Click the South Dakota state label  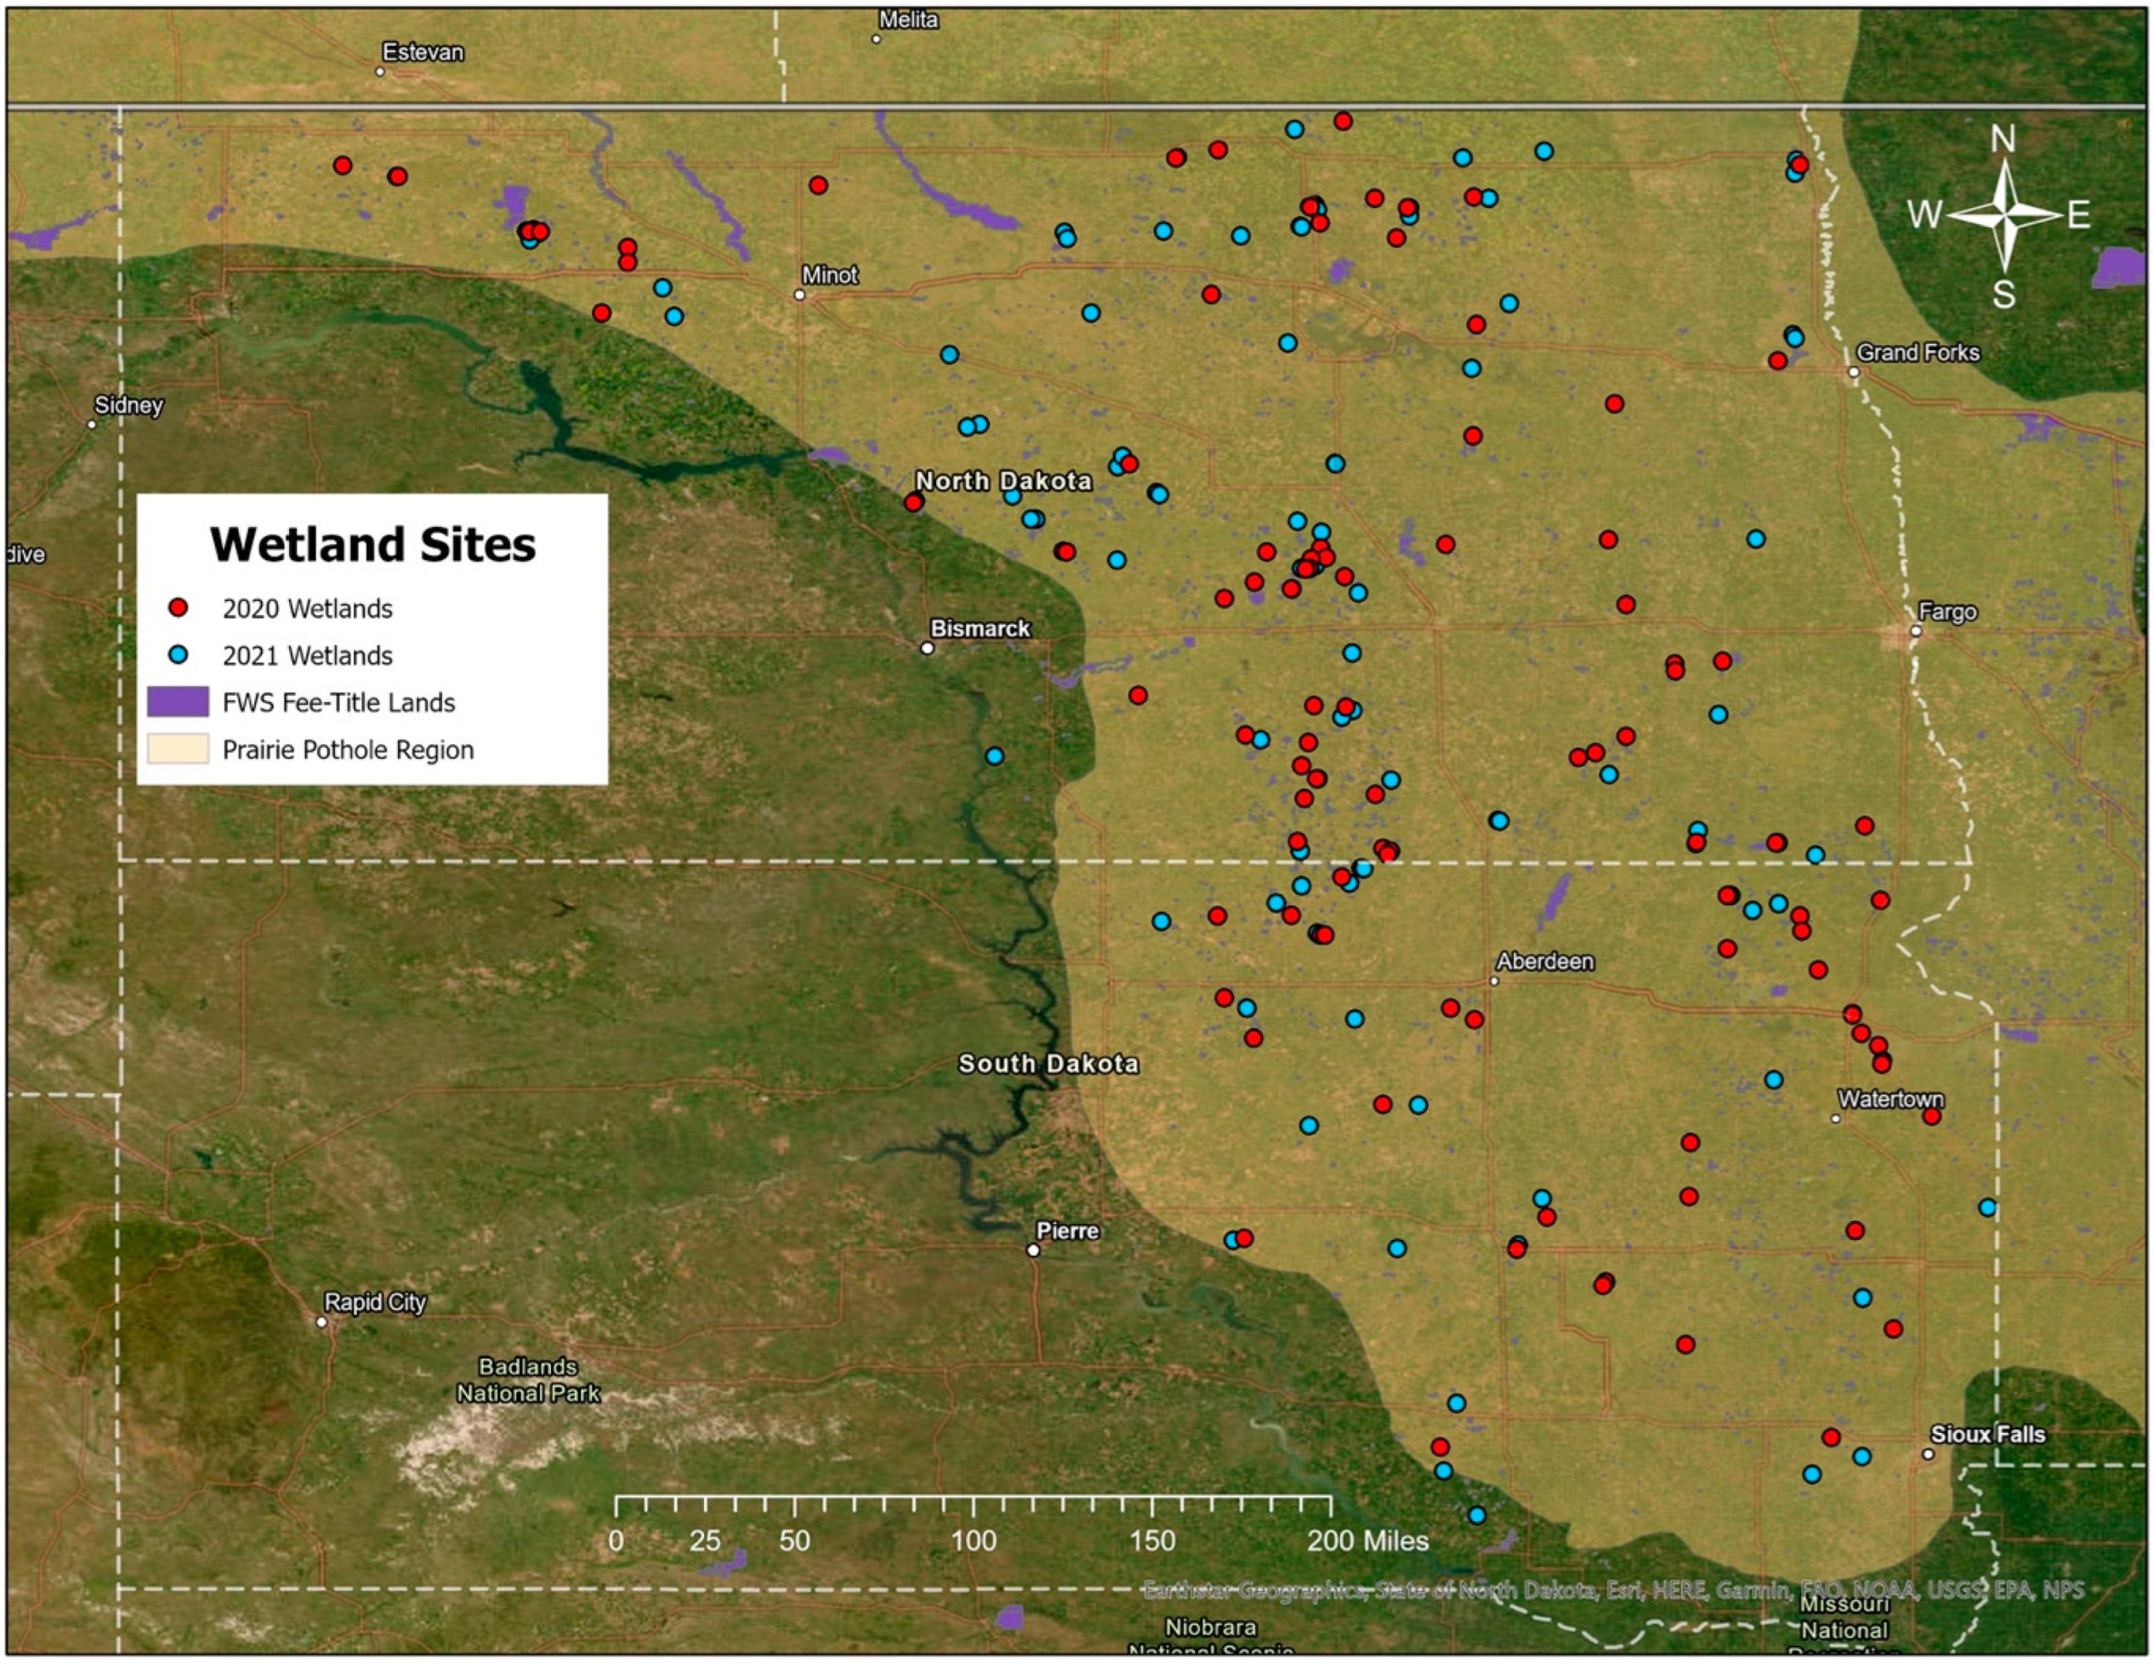(1048, 1064)
